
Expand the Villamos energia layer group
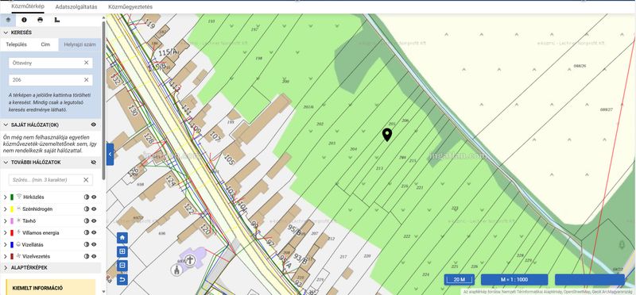pos(6,232)
